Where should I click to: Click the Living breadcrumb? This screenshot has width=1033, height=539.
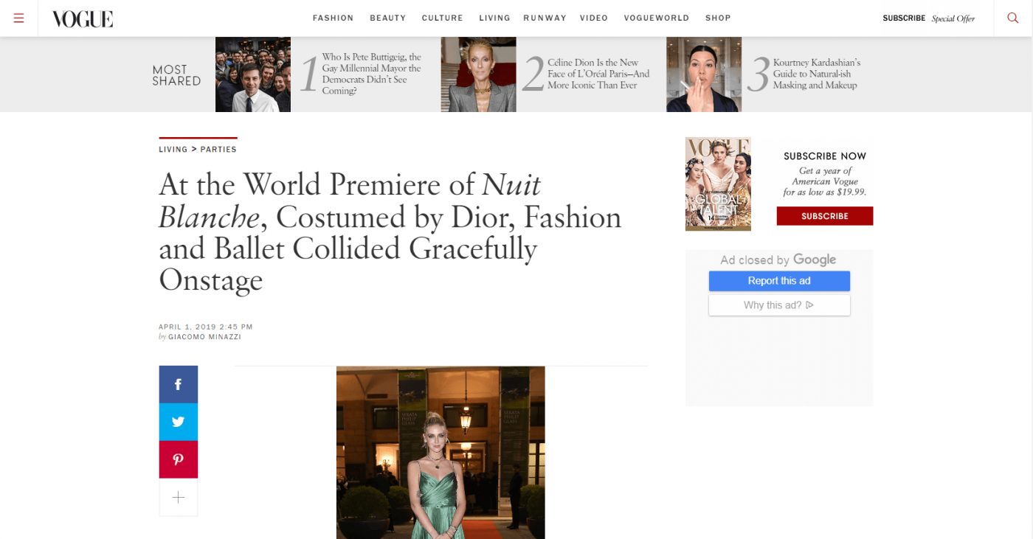click(x=173, y=149)
